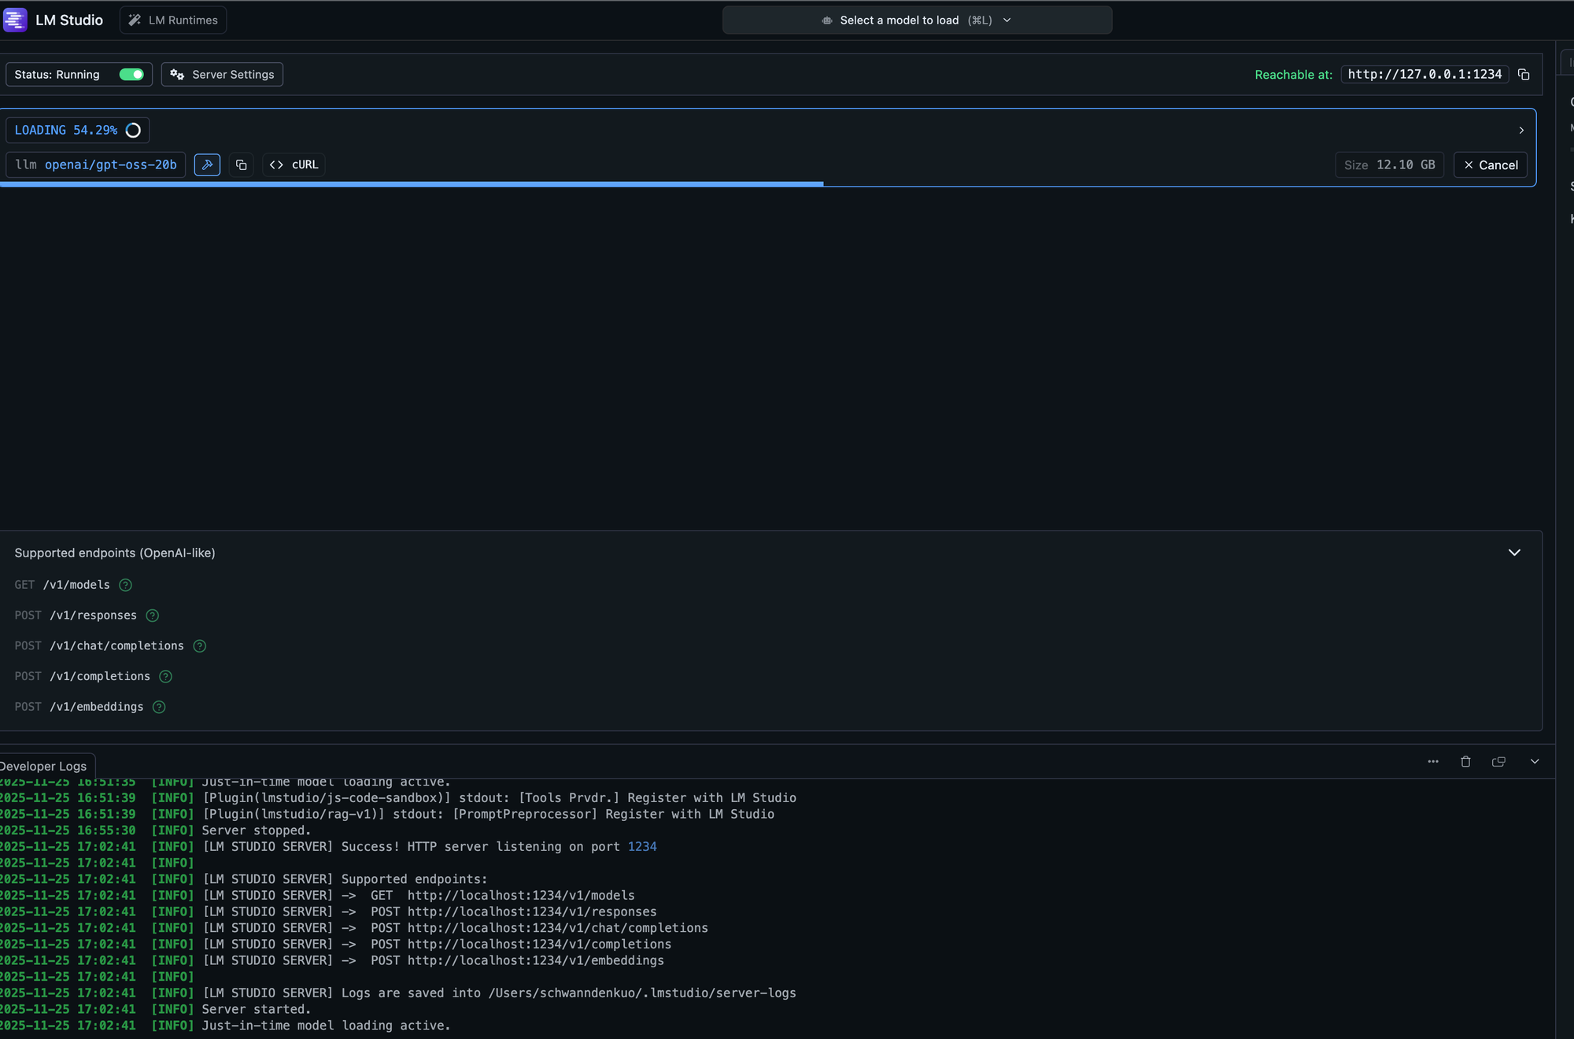Open developer logs in separate window

pyautogui.click(x=1498, y=761)
